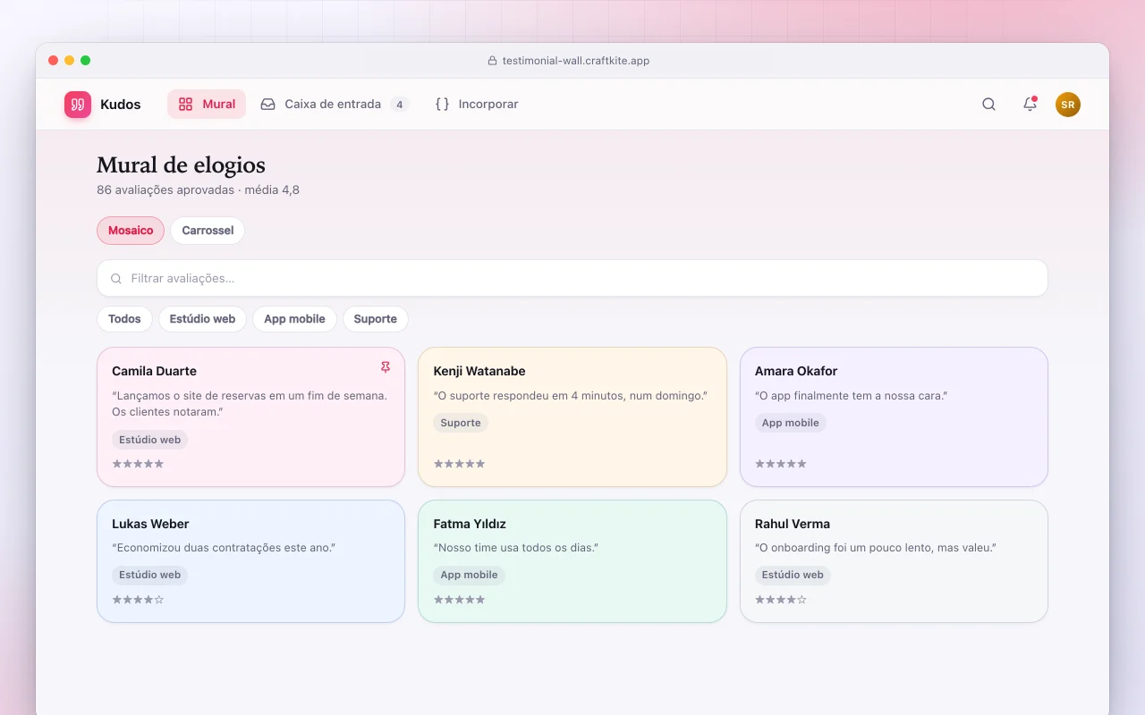
Task: Switch to the Mural tab
Action: pos(207,105)
